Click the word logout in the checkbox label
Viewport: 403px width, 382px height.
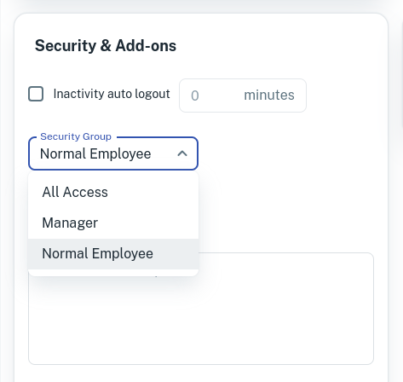152,94
